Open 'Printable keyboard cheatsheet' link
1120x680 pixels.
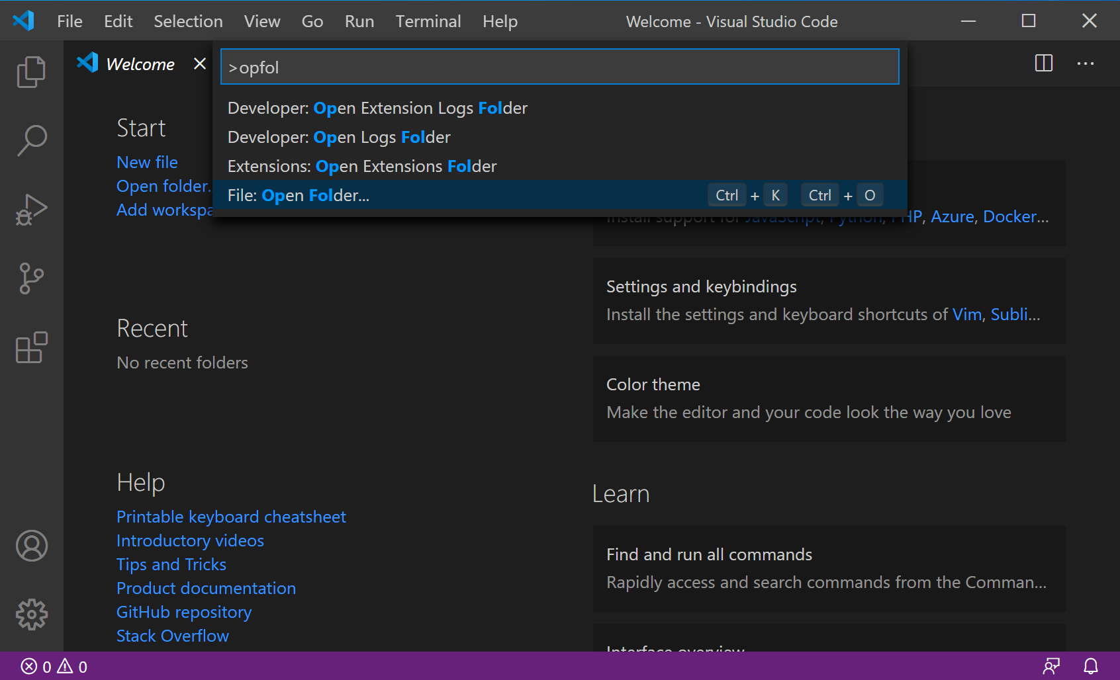(x=231, y=517)
